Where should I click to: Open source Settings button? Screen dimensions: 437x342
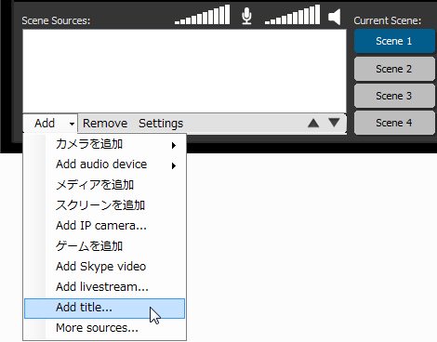point(161,124)
